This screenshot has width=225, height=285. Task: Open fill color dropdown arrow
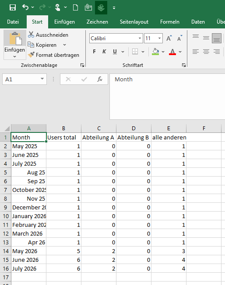163,52
